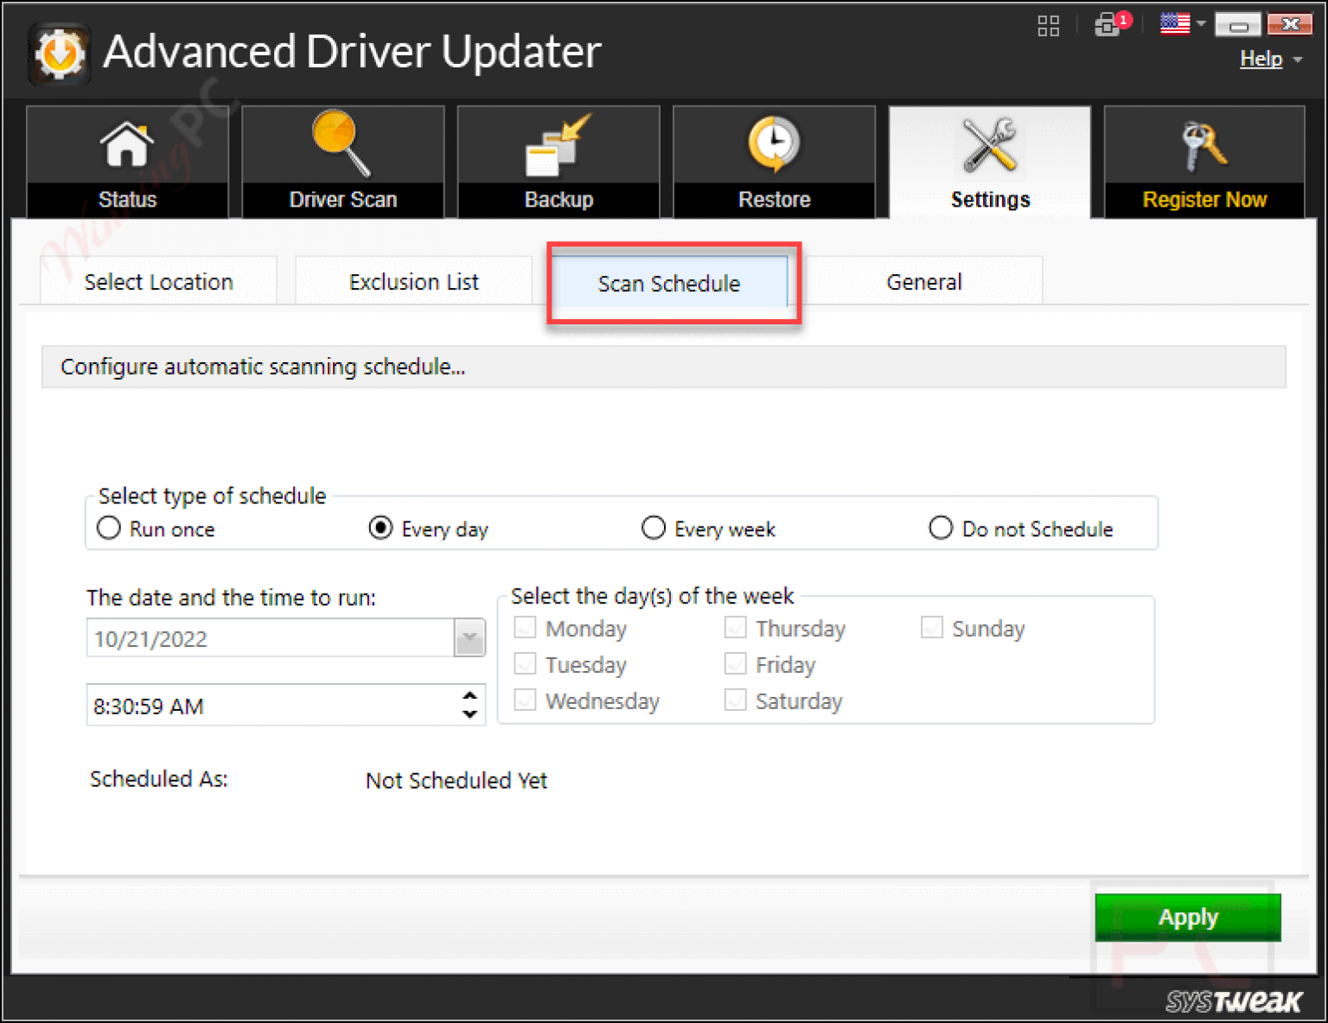Toggle the Wednesday checkbox
Screen dimensions: 1328x1023
coord(525,700)
